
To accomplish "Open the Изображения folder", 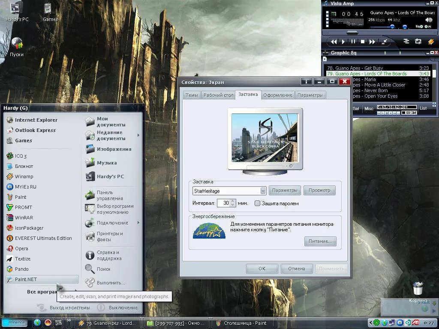I will pyautogui.click(x=108, y=149).
